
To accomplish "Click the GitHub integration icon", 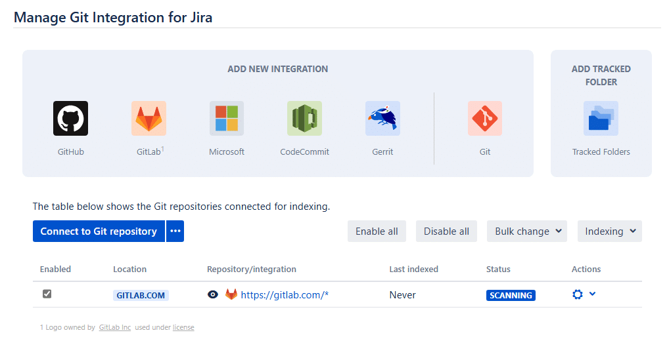I will coord(70,118).
